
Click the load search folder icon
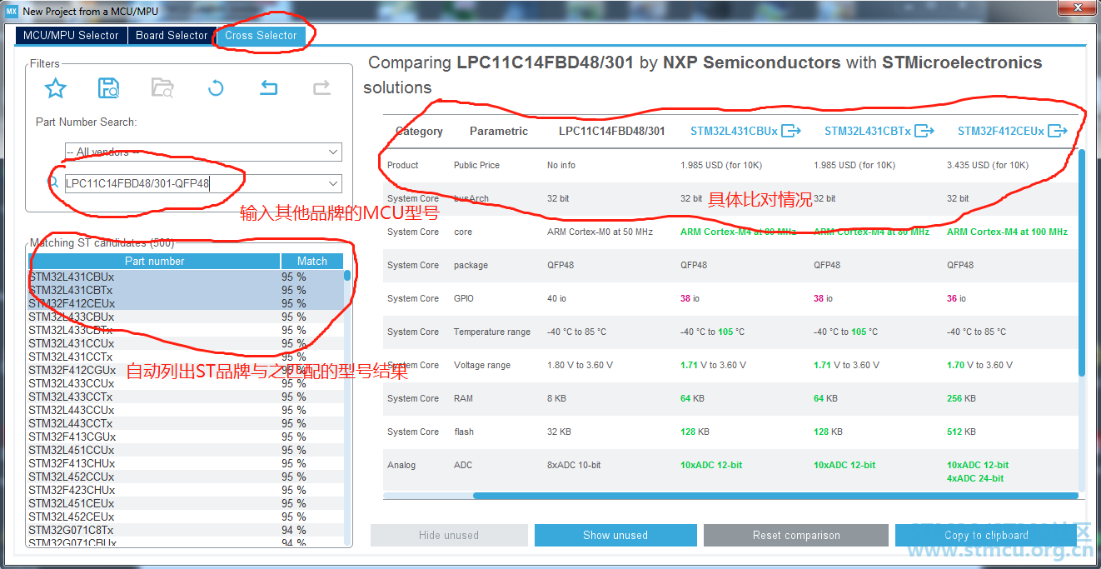coord(162,87)
